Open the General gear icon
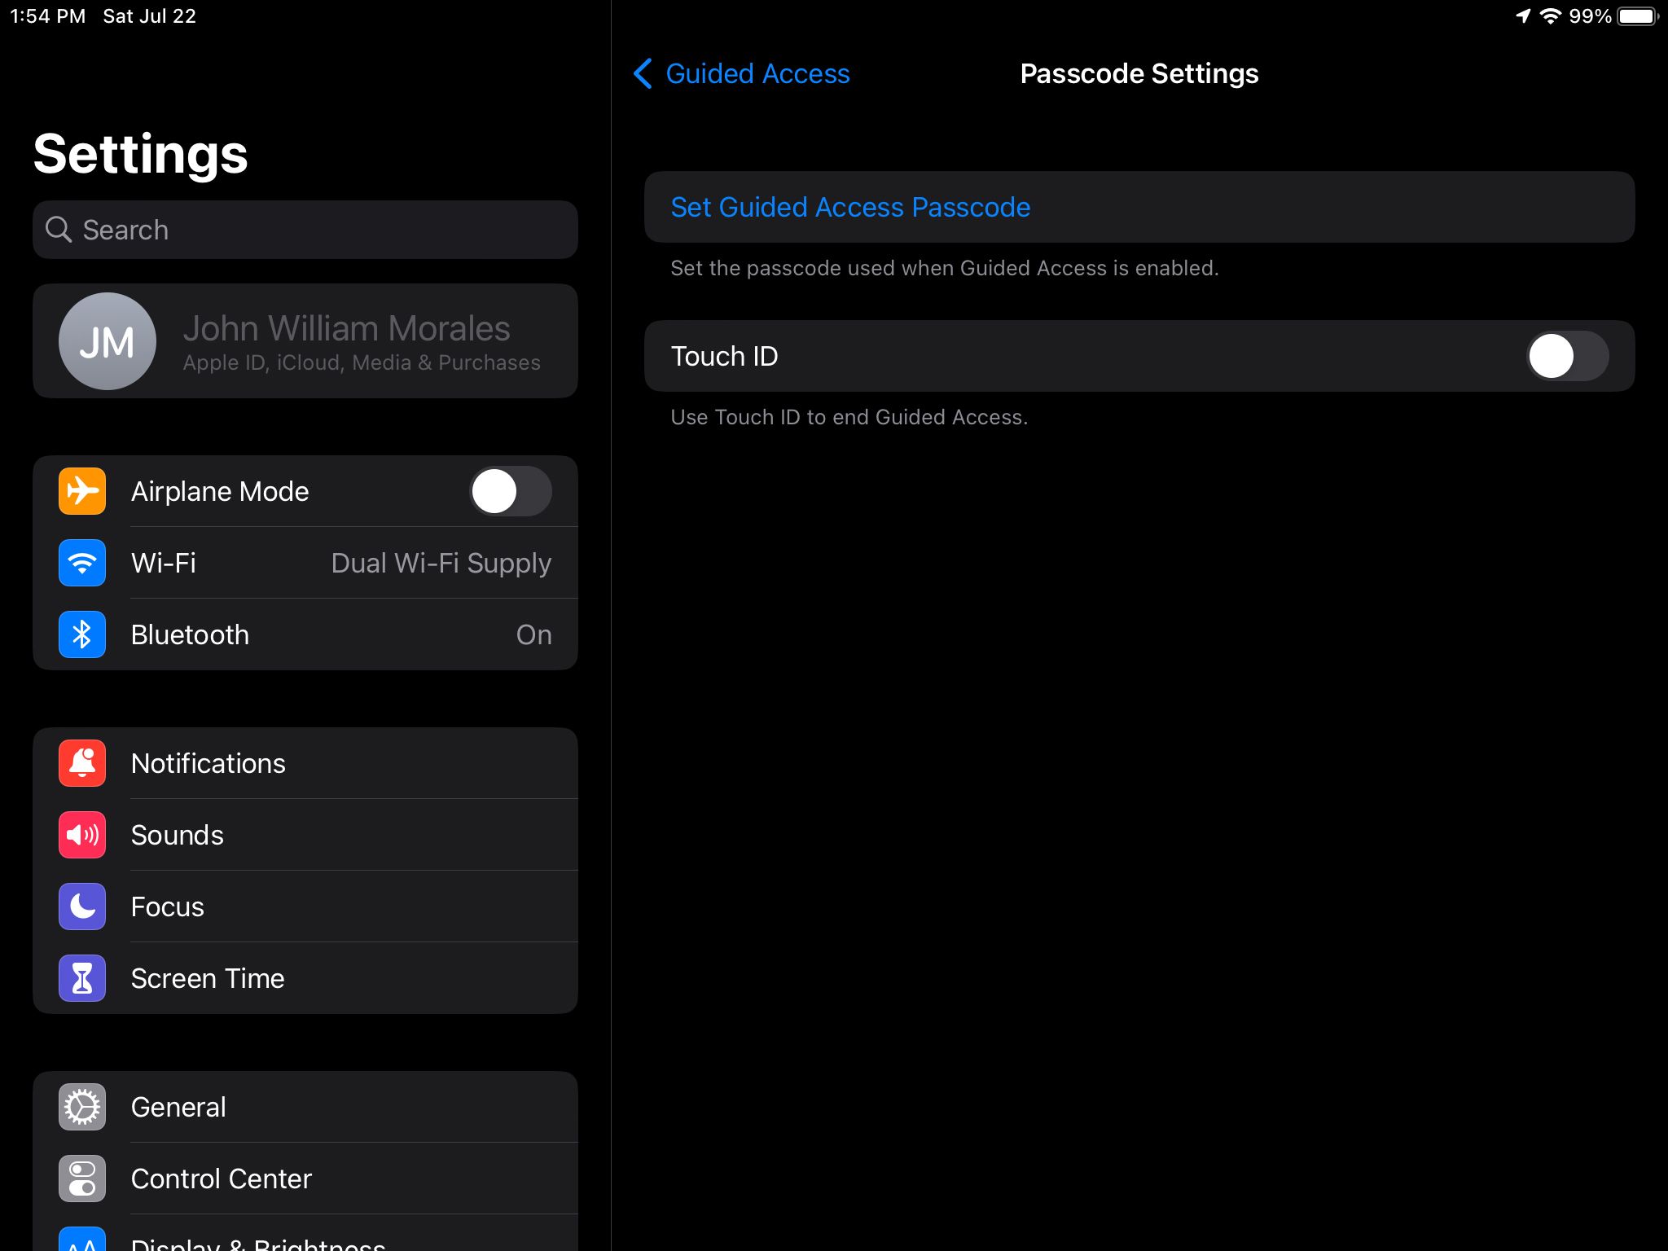The width and height of the screenshot is (1668, 1251). tap(82, 1107)
